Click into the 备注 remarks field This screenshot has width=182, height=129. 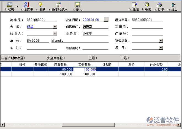tap(42, 48)
